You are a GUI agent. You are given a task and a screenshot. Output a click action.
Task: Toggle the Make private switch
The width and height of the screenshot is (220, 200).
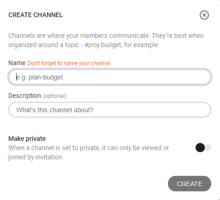click(x=203, y=147)
